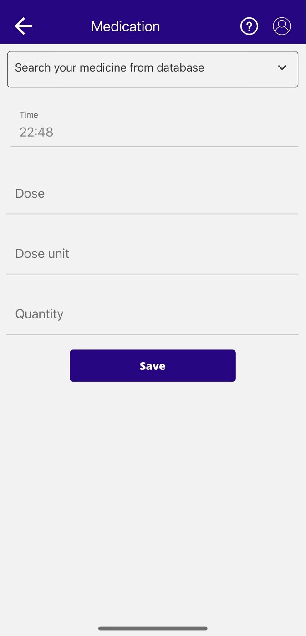Click the underline beneath the Dose field
The image size is (306, 636).
pyautogui.click(x=153, y=214)
